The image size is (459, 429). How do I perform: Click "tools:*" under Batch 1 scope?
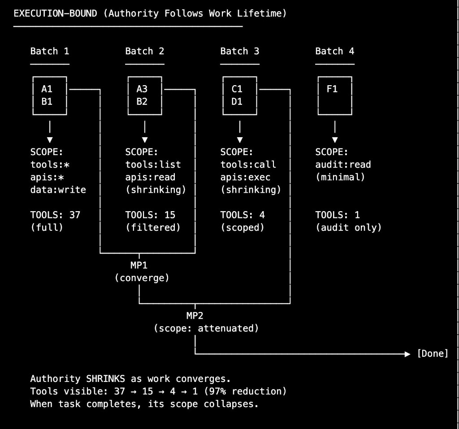[50, 165]
